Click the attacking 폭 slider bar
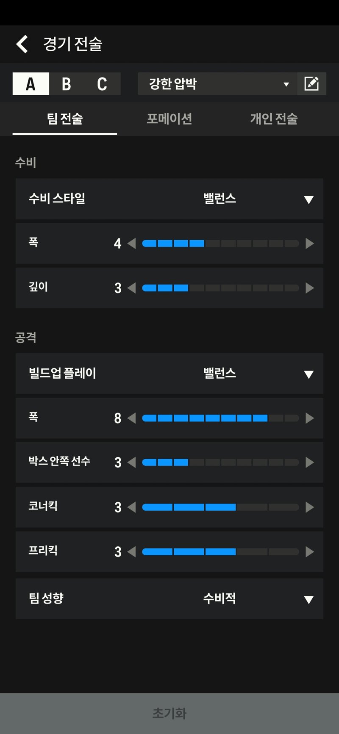The height and width of the screenshot is (734, 339). [x=220, y=418]
